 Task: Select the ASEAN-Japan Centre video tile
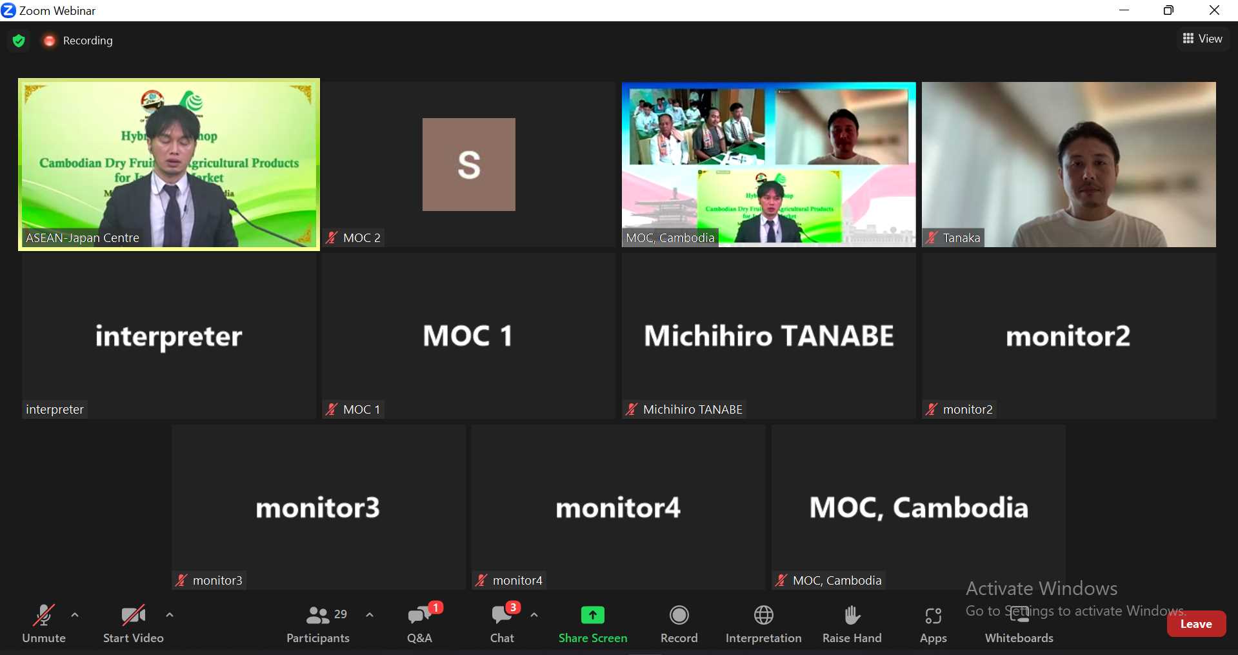[169, 165]
